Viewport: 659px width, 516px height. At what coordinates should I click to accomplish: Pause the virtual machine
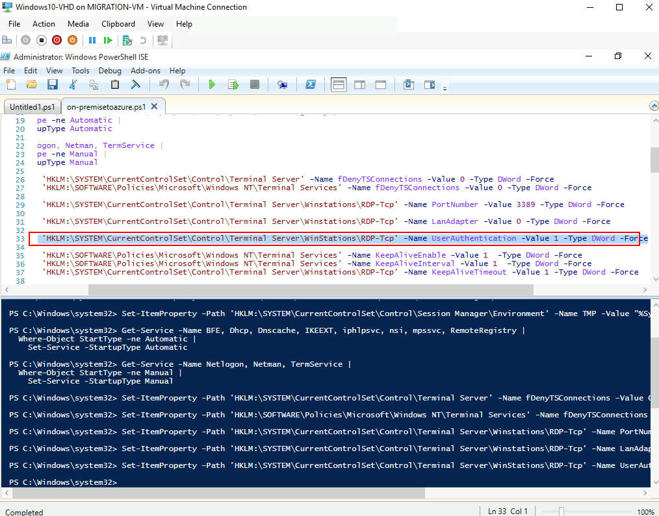pos(92,40)
